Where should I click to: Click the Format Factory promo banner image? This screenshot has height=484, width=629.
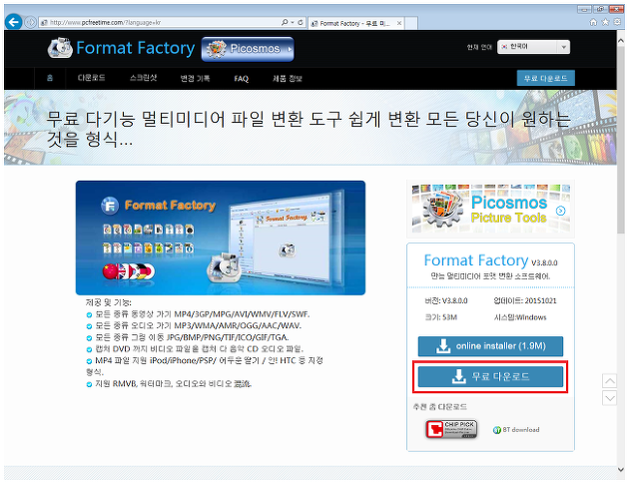pyautogui.click(x=221, y=238)
